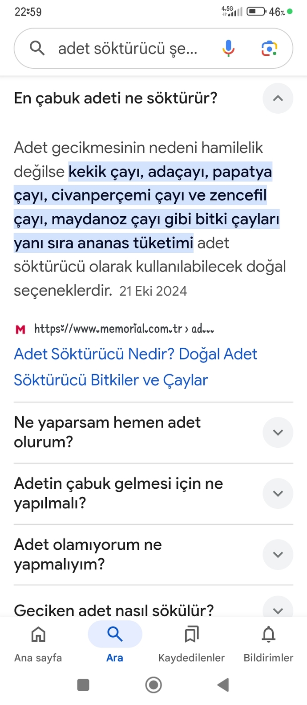The height and width of the screenshot is (705, 307).
Task: Expand "Adetin çabuk gelmesi için ne yapılmalı?"
Action: [278, 493]
